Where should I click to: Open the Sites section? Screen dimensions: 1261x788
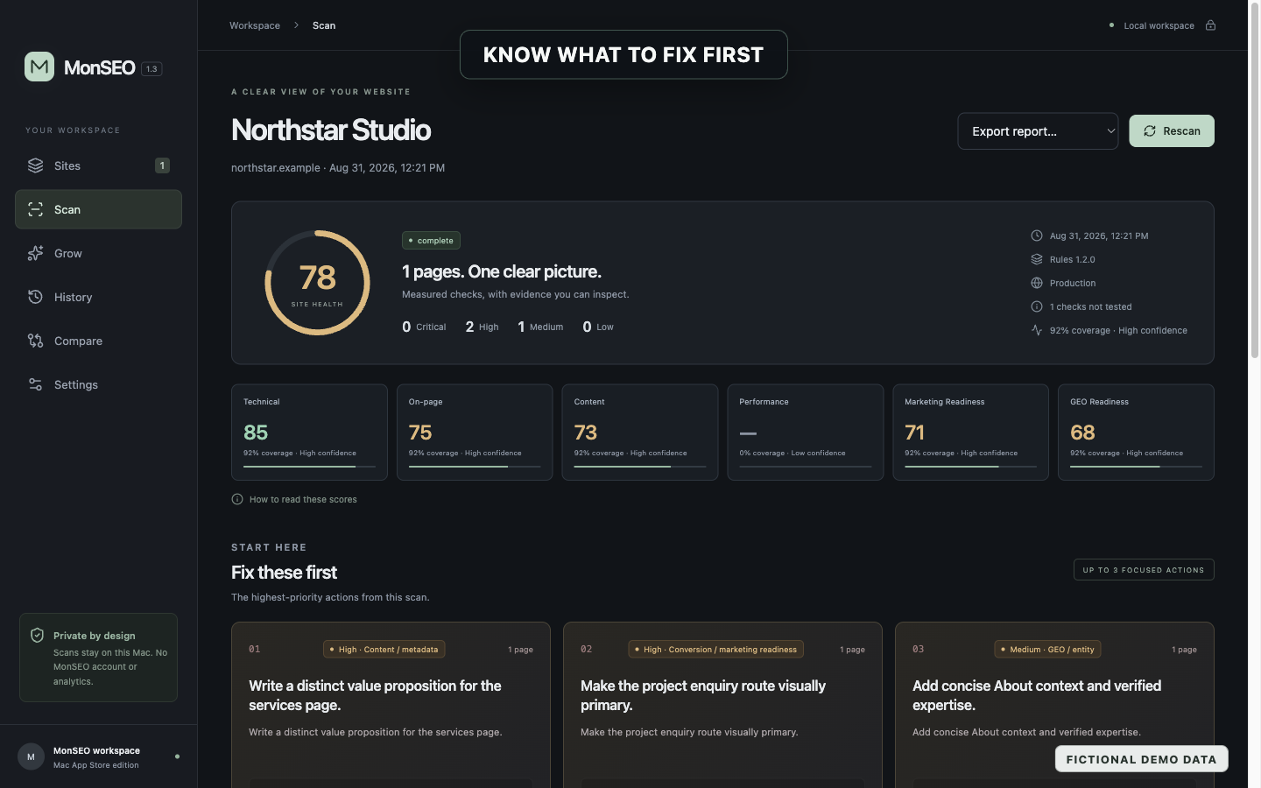[98, 165]
